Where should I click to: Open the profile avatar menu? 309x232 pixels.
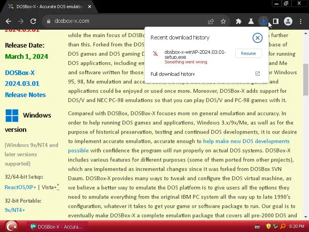coord(288,21)
